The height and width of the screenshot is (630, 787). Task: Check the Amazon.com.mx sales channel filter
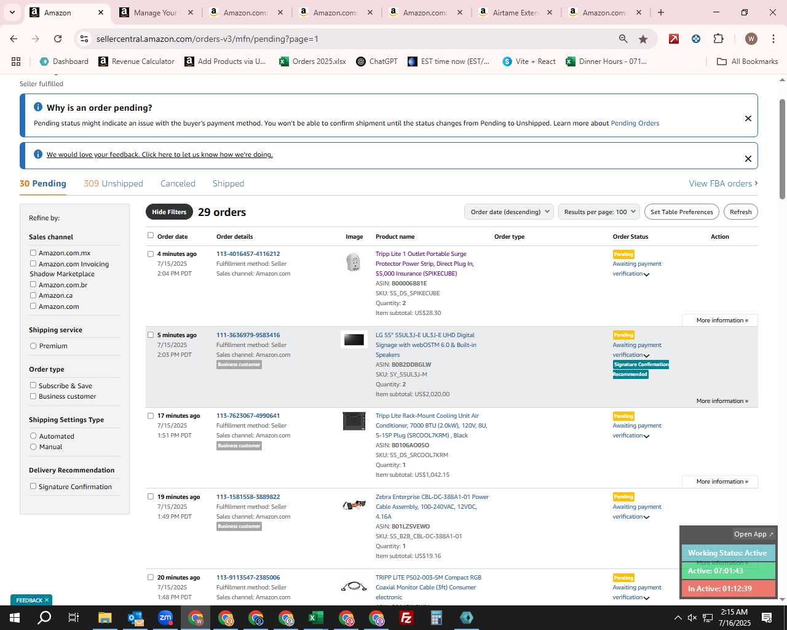tap(33, 253)
